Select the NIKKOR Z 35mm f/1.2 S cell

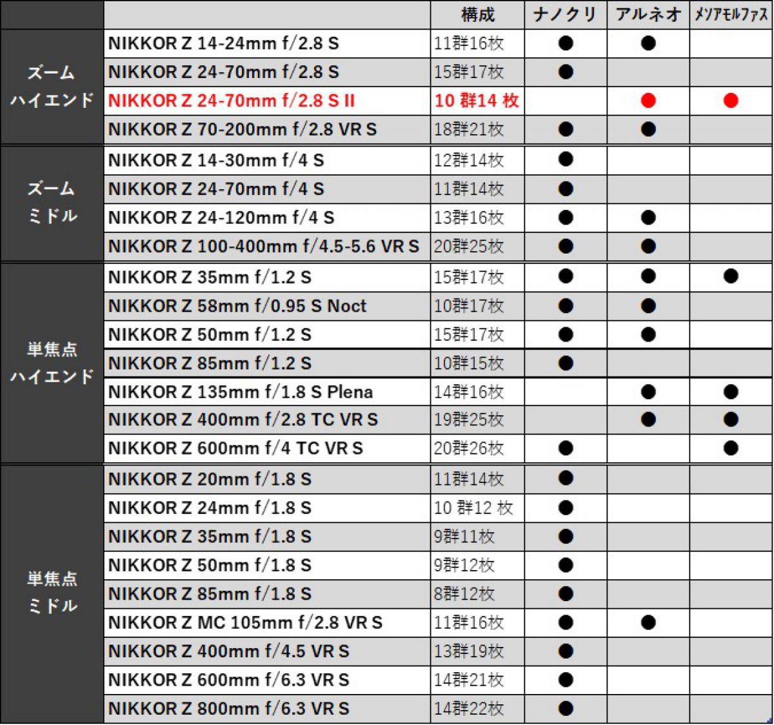coord(267,277)
